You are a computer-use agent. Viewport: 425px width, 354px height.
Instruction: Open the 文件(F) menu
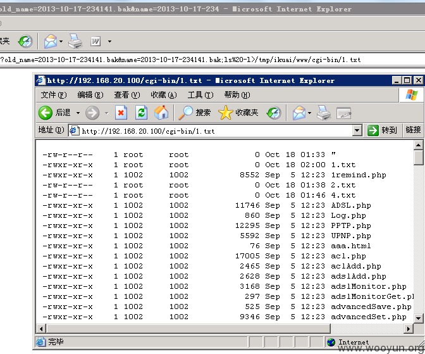pos(54,95)
